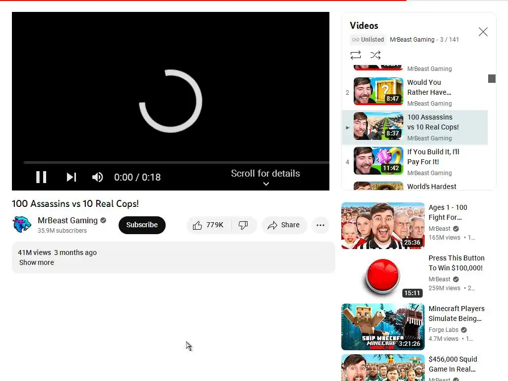Seek on the video progress bar

pos(176,162)
